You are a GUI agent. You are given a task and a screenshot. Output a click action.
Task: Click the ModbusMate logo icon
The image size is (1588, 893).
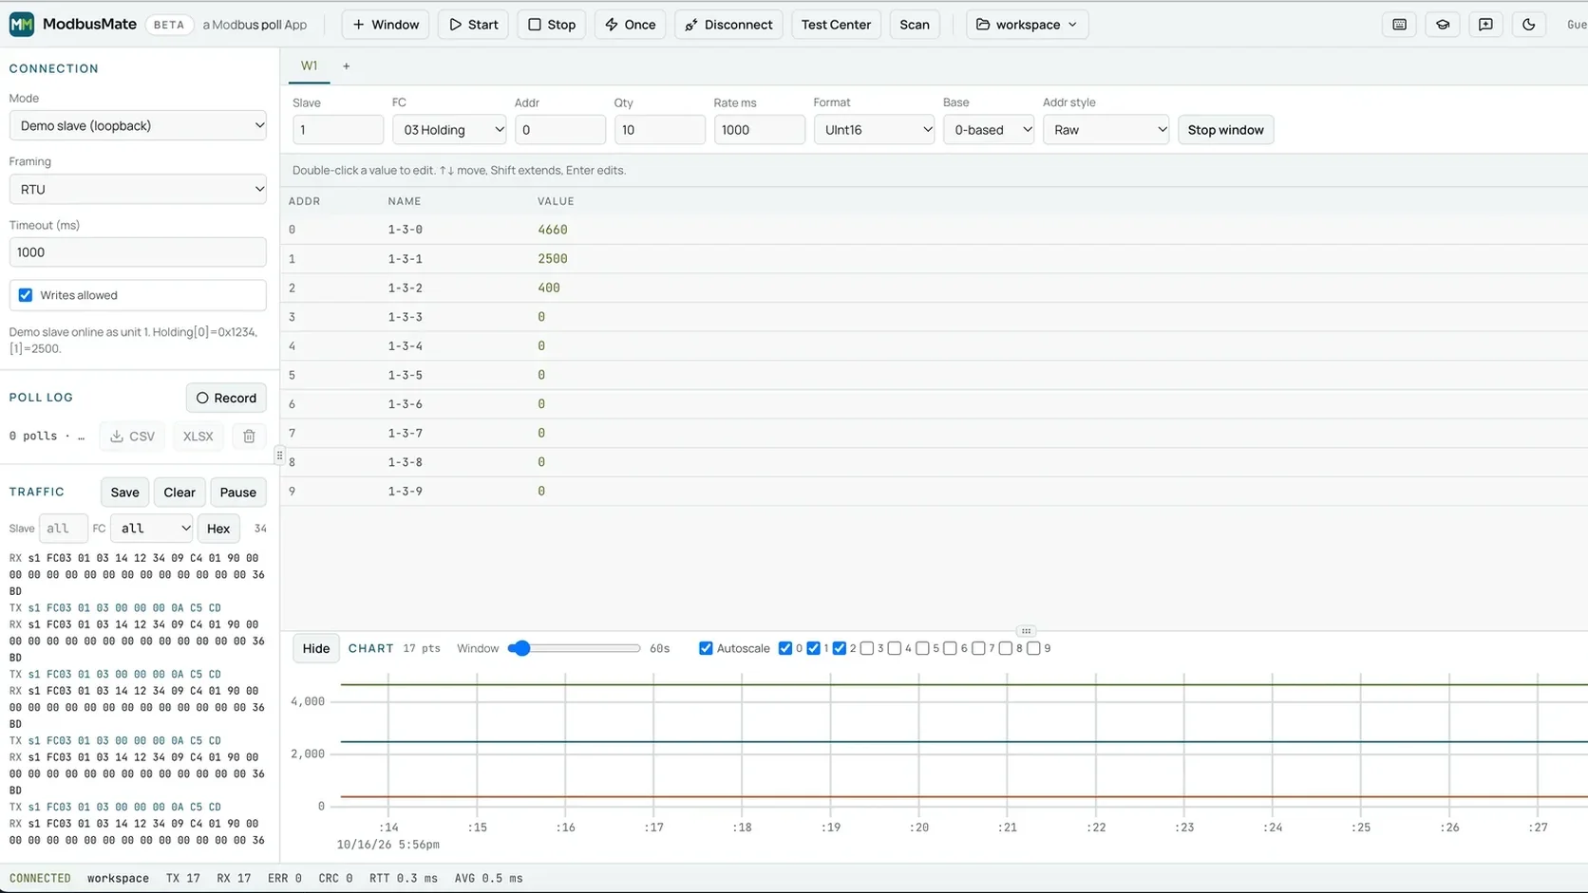pos(22,25)
